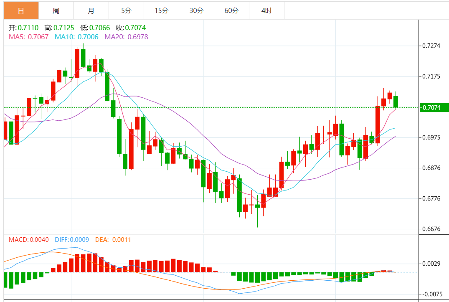Viewport: 449px width, 302px height.
Task: Click the 0.6876 price axis label
Action: pos(431,168)
